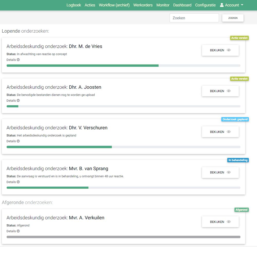The width and height of the screenshot is (257, 257).
Task: Click Details chevron icon for M. de Vries
Action: 18,60
